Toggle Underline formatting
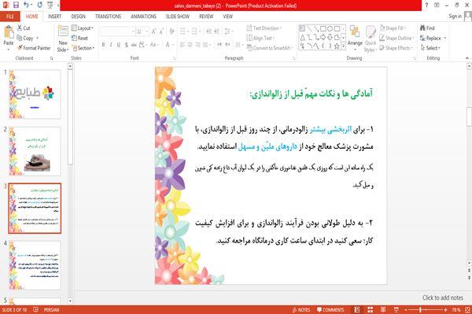472x314 pixels. pos(119,45)
